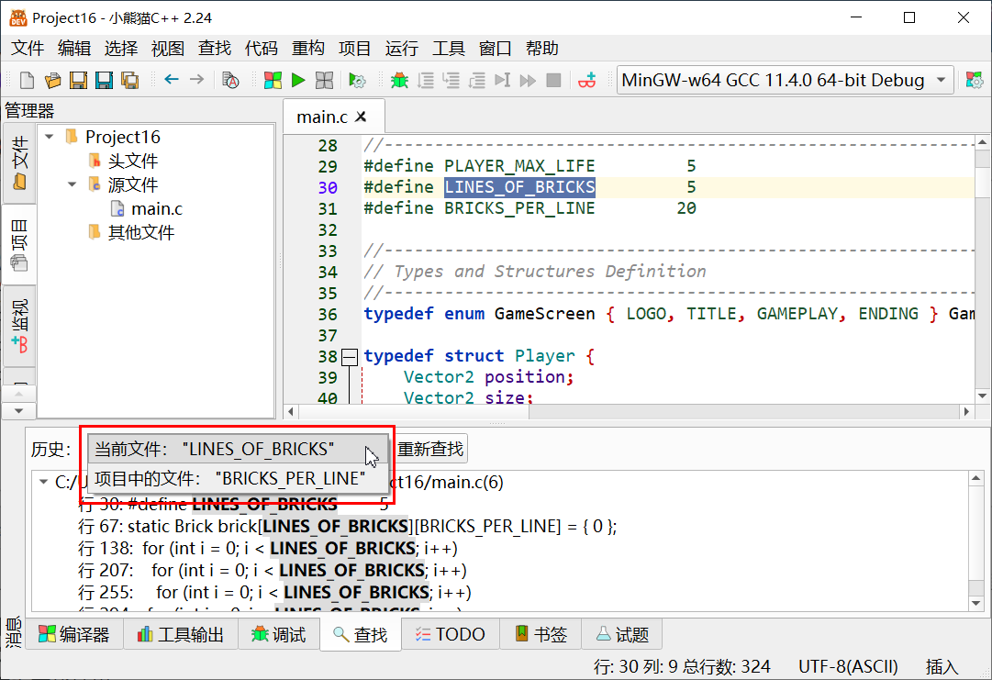The width and height of the screenshot is (992, 680).
Task: Open the 工具 menu
Action: coord(449,48)
